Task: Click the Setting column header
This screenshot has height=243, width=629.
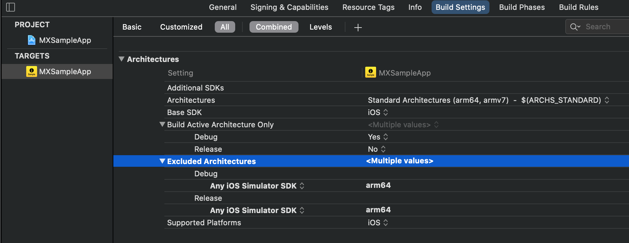Action: [180, 73]
